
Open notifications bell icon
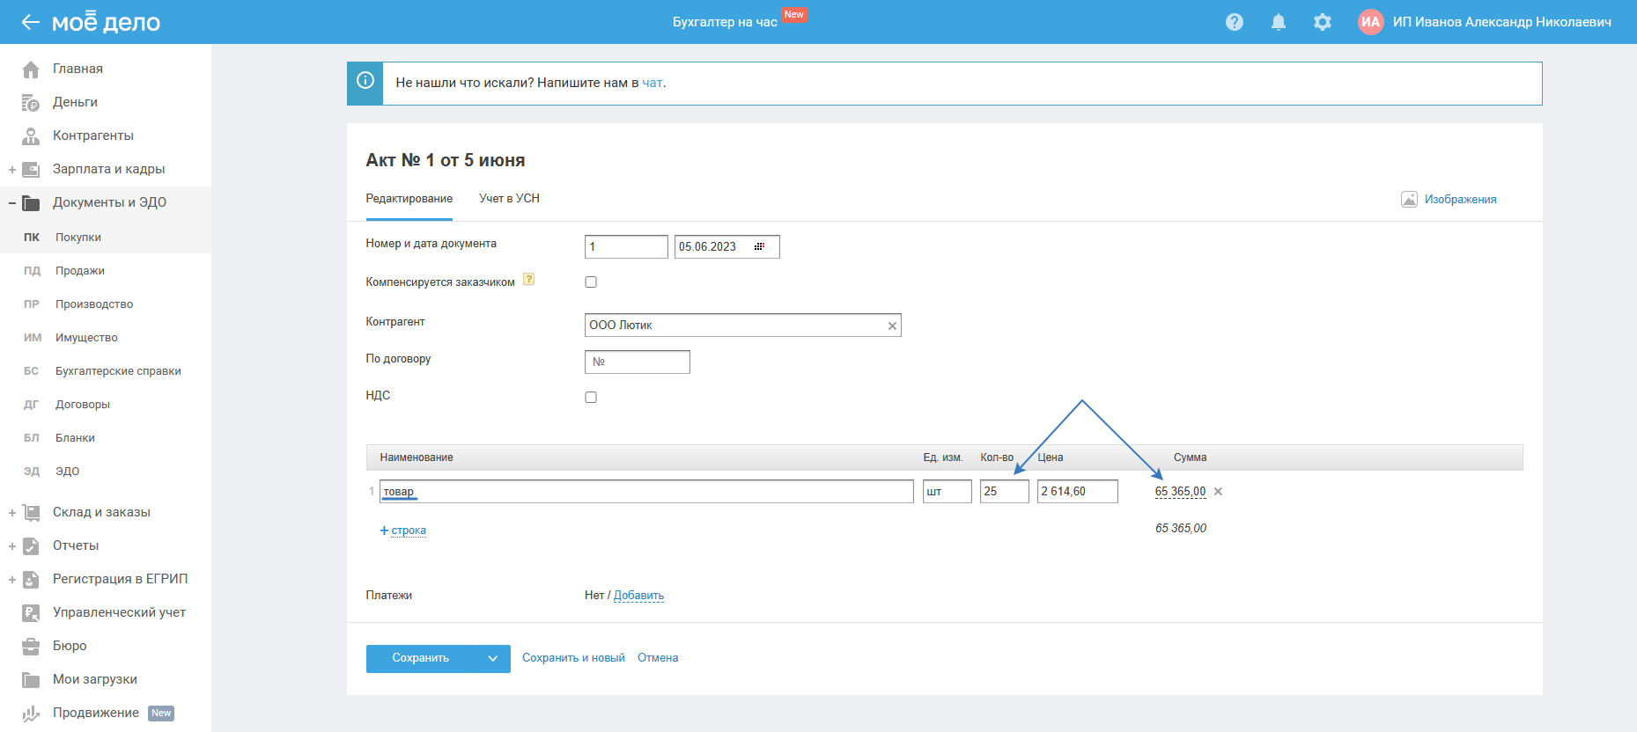click(x=1279, y=22)
